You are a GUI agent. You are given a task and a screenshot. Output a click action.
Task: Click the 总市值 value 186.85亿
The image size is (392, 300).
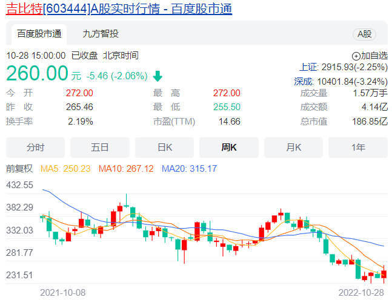pos(370,122)
